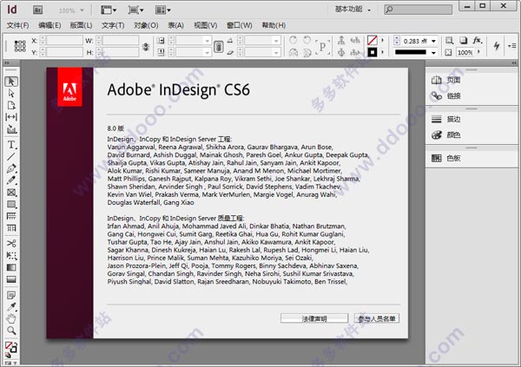The width and height of the screenshot is (521, 367).
Task: Click the fill swatch in control bar
Action: [373, 41]
